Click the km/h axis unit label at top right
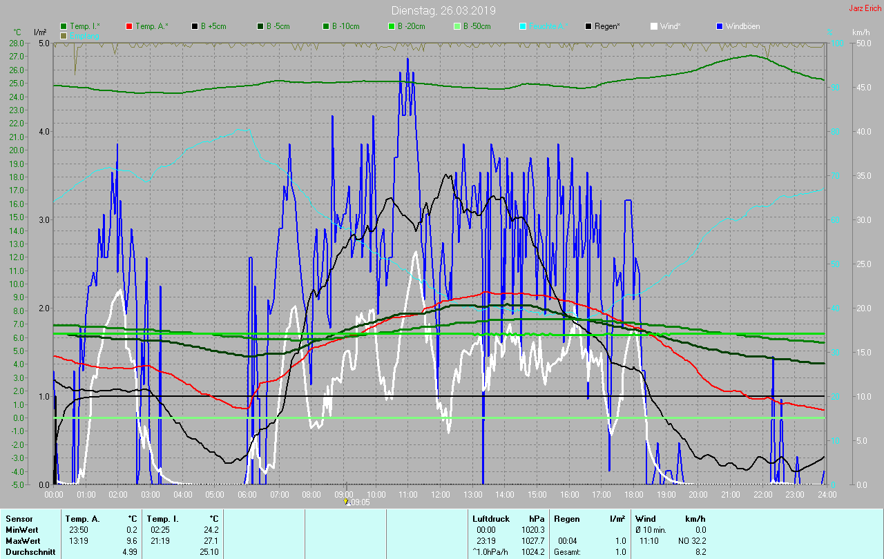The image size is (884, 559). click(861, 32)
